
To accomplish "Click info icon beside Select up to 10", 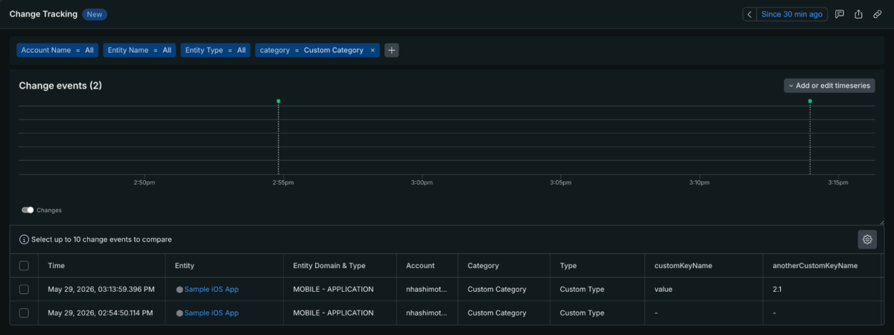I will click(x=24, y=240).
